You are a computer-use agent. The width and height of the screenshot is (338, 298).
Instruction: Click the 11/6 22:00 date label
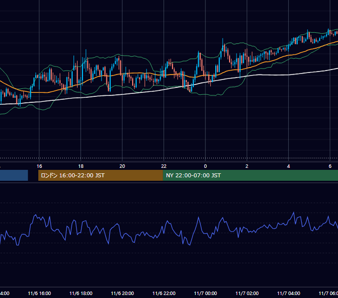164,294
